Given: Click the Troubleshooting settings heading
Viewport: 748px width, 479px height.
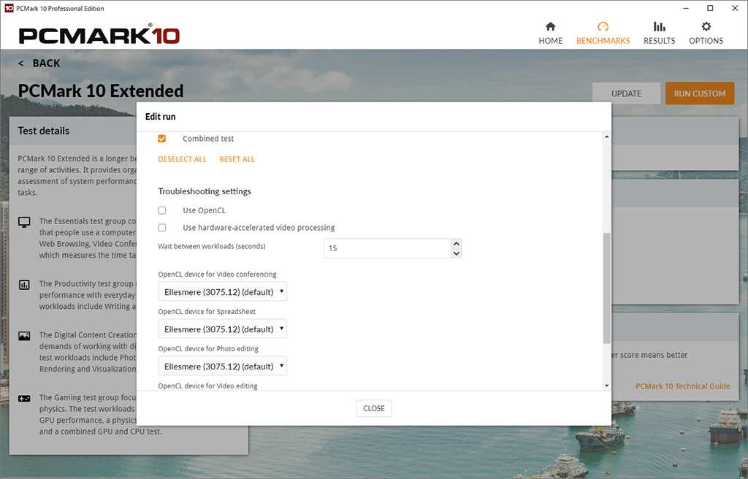Looking at the screenshot, I should (205, 191).
